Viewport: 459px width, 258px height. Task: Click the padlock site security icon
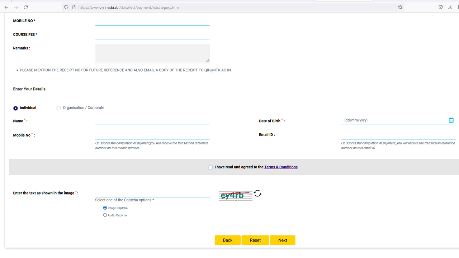tap(74, 7)
